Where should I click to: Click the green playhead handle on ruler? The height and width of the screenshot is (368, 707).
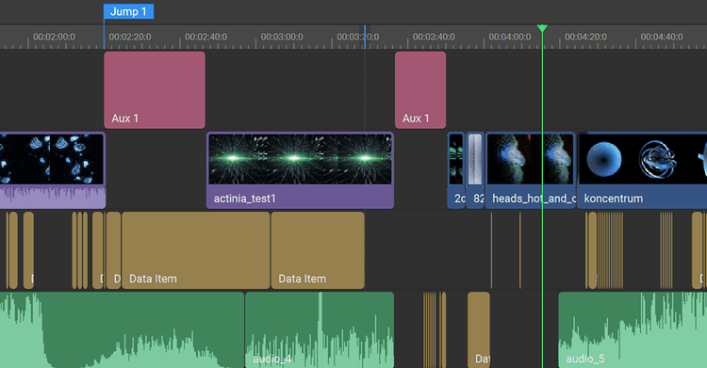coord(542,28)
